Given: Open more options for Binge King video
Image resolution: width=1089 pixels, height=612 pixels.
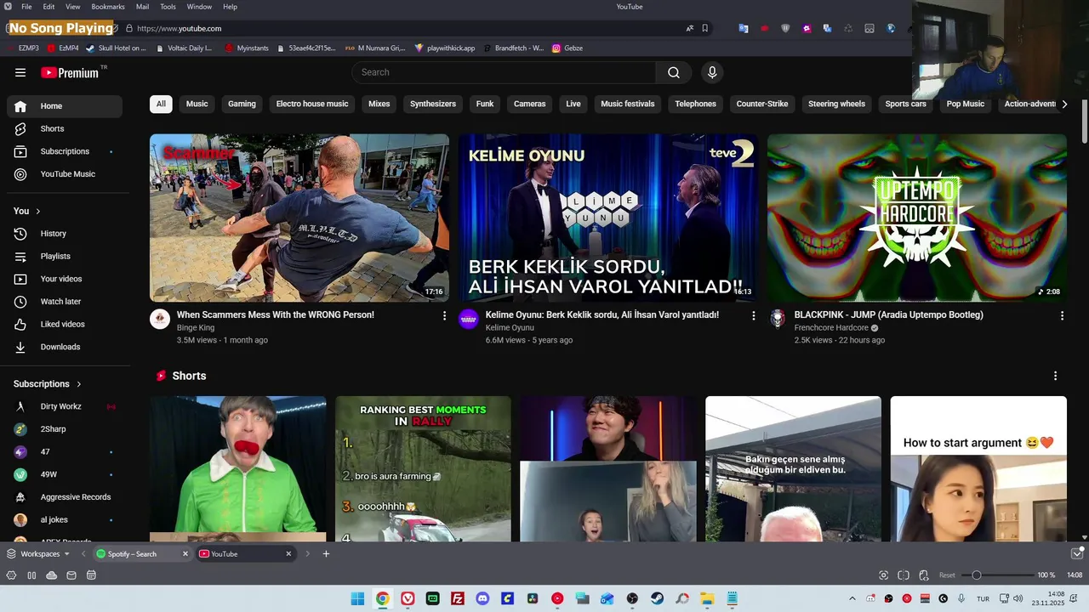Looking at the screenshot, I should tap(444, 315).
